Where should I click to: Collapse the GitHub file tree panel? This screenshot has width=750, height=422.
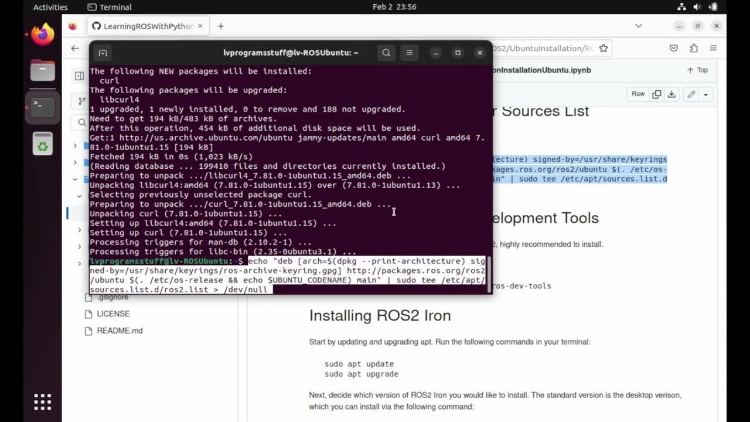click(x=80, y=76)
